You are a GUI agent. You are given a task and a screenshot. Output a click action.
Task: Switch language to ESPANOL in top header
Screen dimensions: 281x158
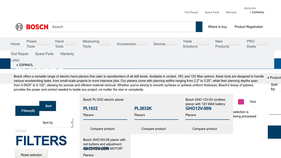[258, 12]
